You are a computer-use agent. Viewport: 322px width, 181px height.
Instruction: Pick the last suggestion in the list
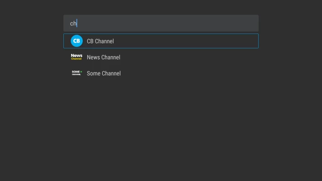(x=161, y=73)
